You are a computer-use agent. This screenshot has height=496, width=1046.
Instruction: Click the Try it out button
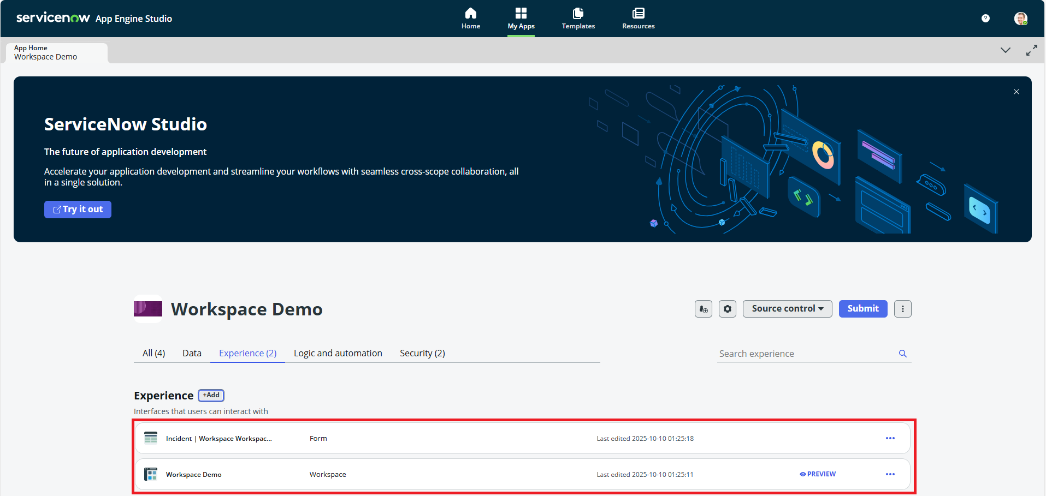(78, 210)
